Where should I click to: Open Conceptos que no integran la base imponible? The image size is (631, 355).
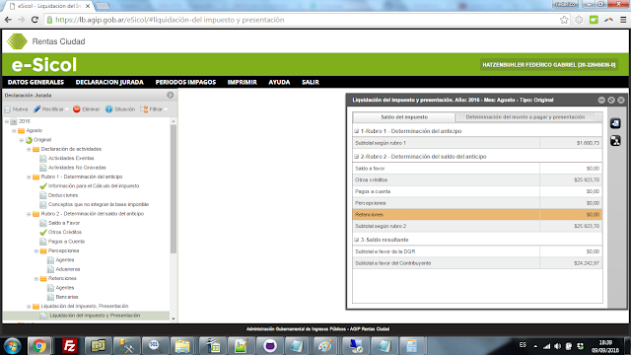click(99, 204)
